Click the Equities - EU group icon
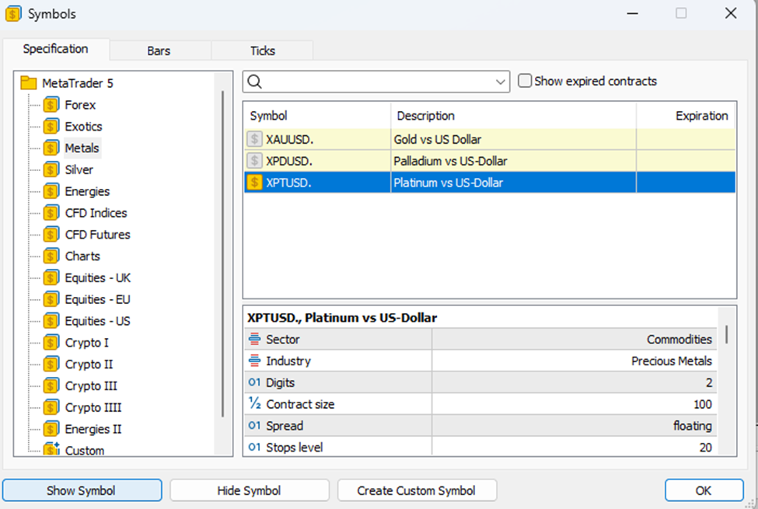 pyautogui.click(x=51, y=299)
